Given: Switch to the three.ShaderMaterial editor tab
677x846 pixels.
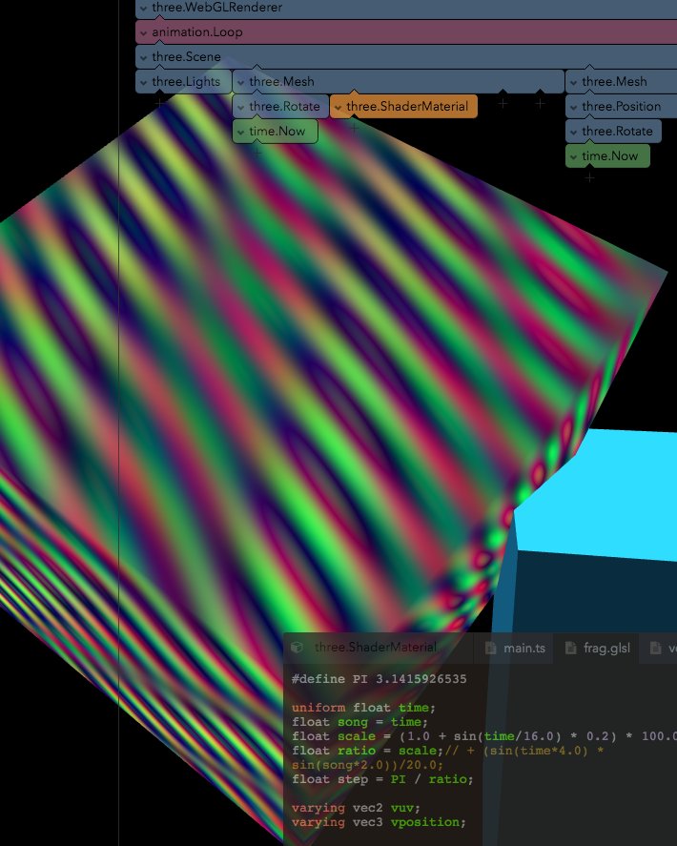Looking at the screenshot, I should [x=378, y=648].
